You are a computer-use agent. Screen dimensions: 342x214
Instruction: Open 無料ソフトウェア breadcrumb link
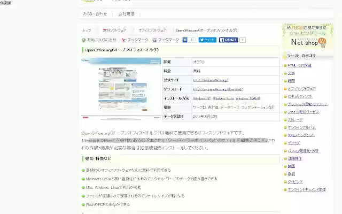click(114, 30)
